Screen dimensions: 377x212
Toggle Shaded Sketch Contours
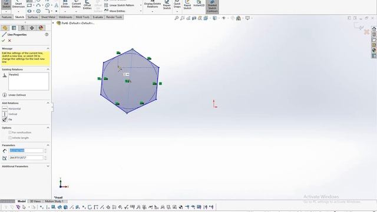tap(212, 6)
